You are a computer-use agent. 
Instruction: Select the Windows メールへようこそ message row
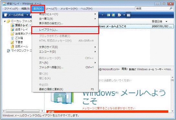[x=136, y=27]
